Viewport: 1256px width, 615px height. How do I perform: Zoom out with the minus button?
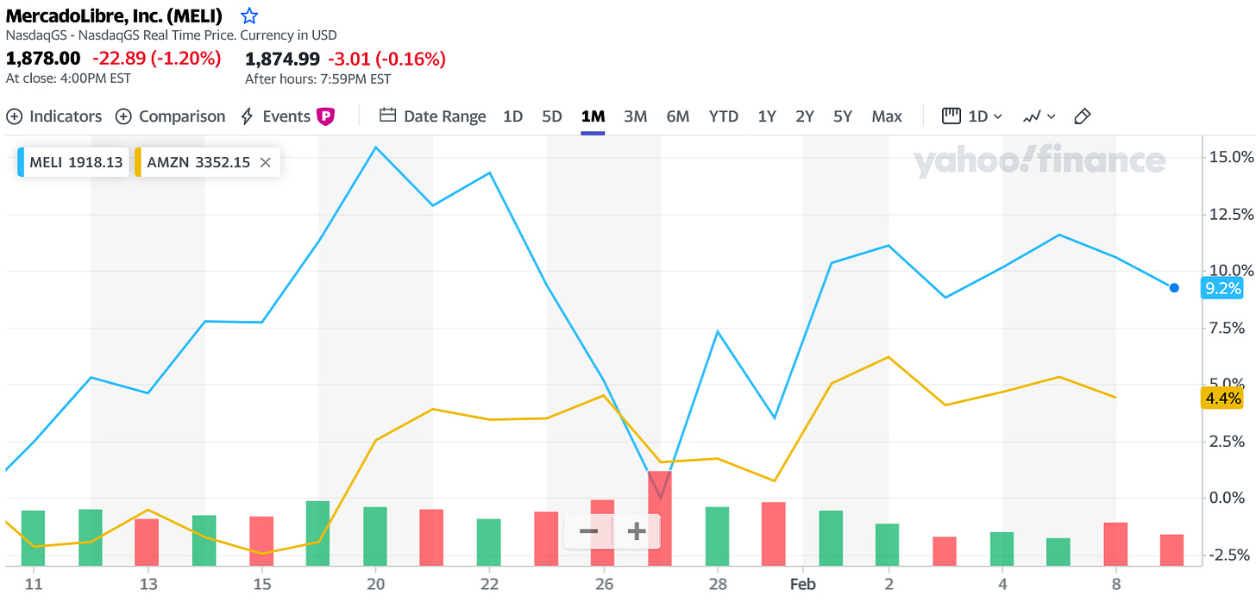[588, 531]
